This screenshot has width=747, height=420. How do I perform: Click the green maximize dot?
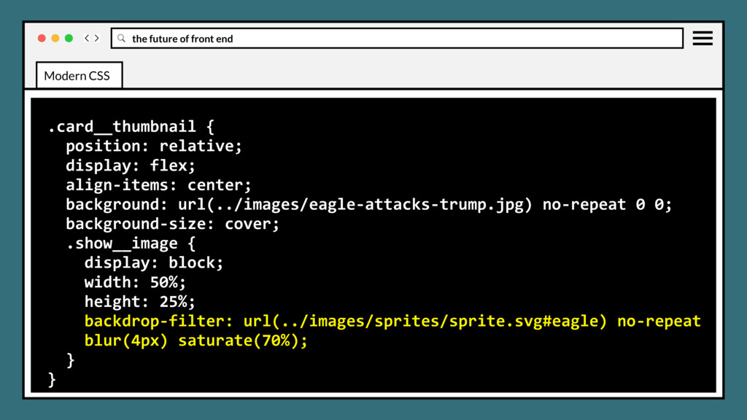(x=69, y=38)
